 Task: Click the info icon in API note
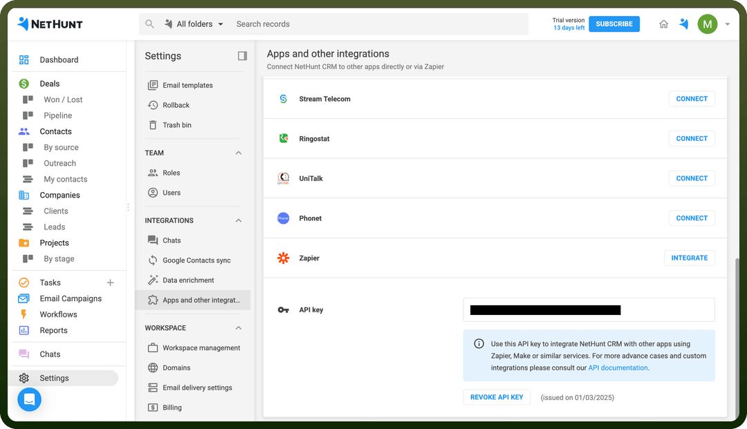(479, 344)
